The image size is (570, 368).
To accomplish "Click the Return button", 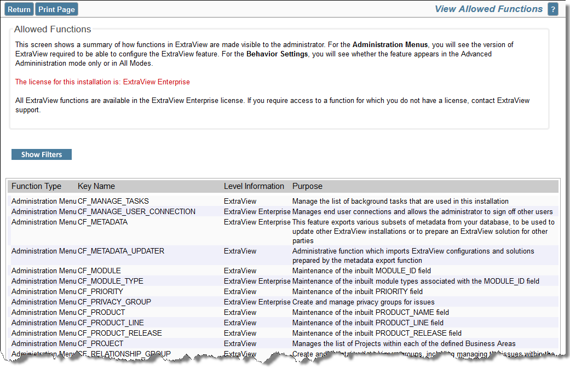I will (19, 9).
